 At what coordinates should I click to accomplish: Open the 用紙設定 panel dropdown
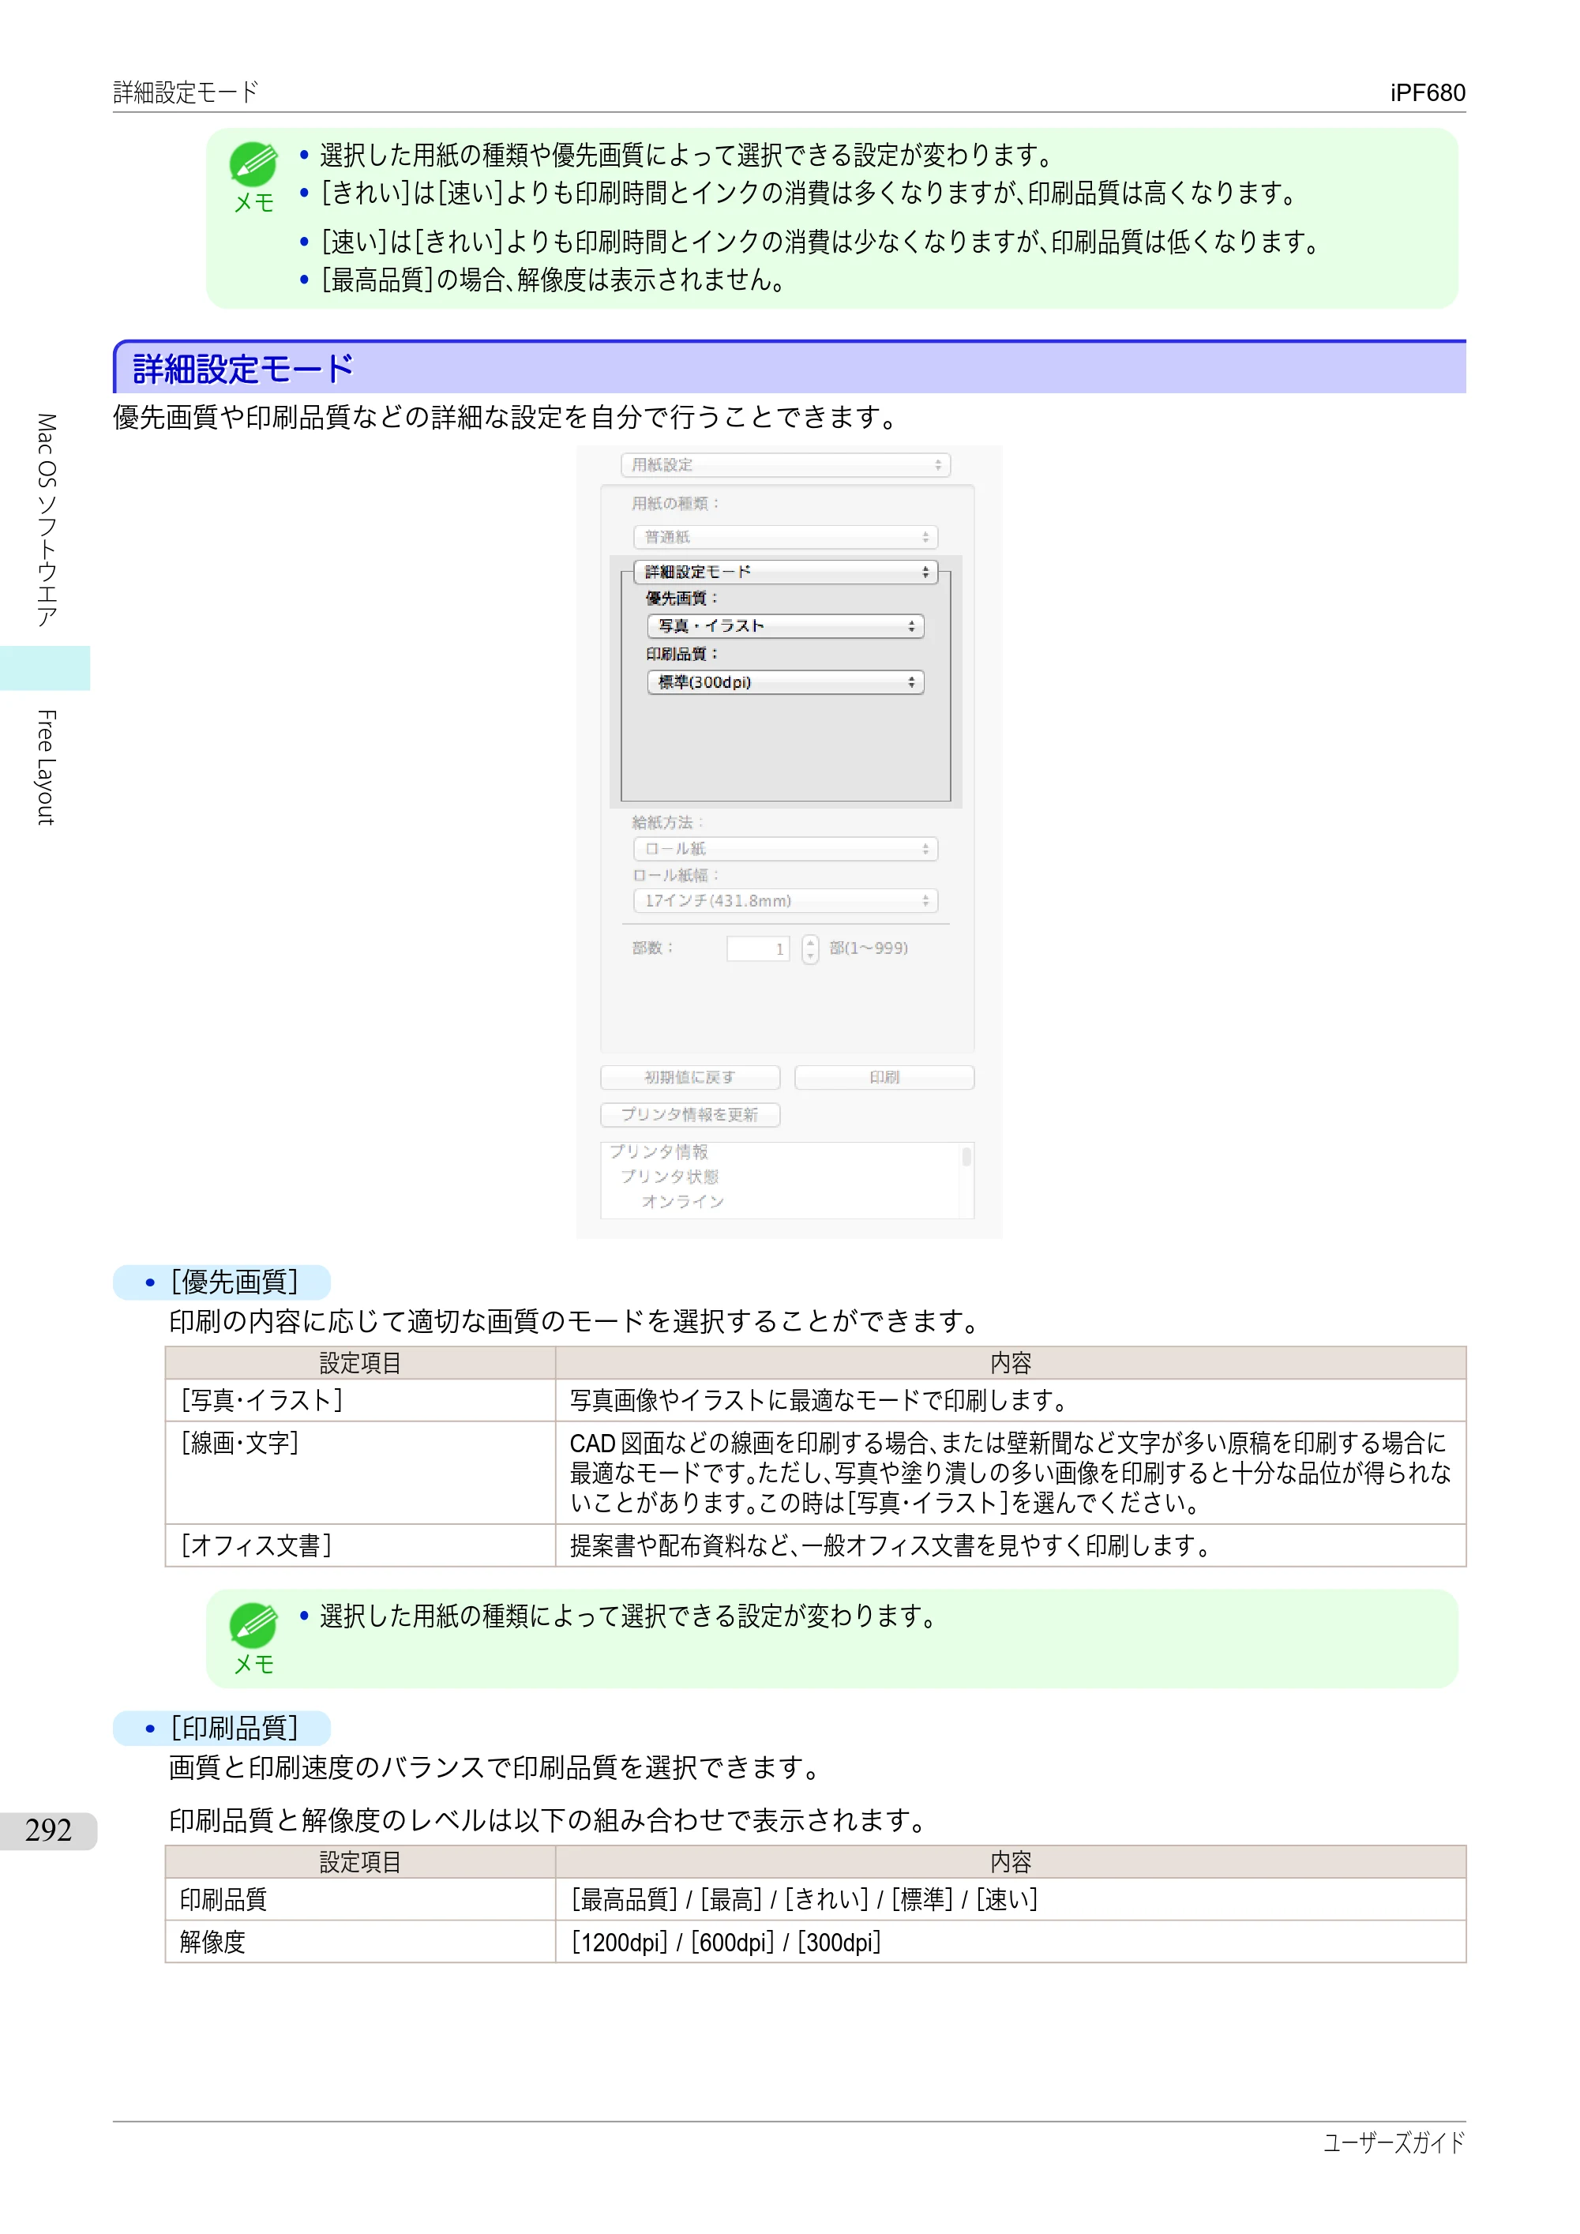pos(785,465)
